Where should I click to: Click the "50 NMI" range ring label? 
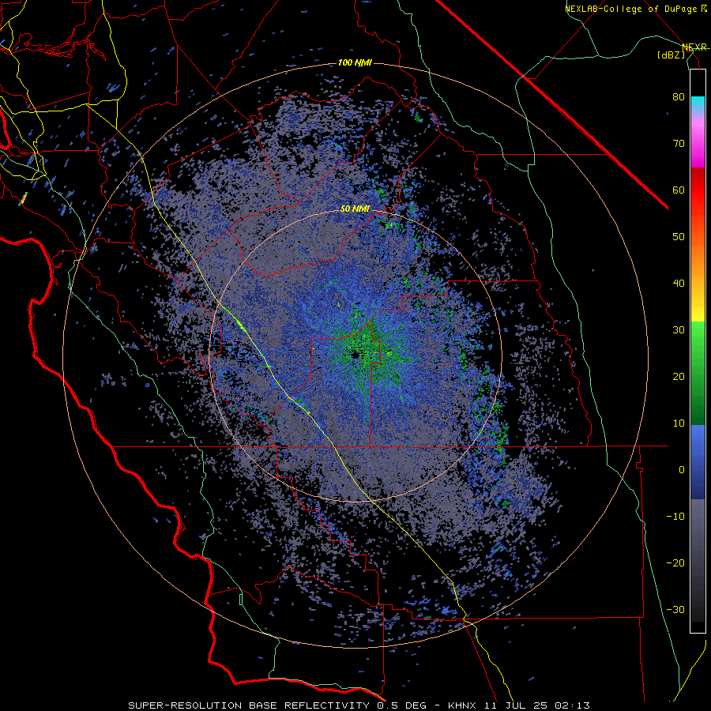(x=355, y=209)
